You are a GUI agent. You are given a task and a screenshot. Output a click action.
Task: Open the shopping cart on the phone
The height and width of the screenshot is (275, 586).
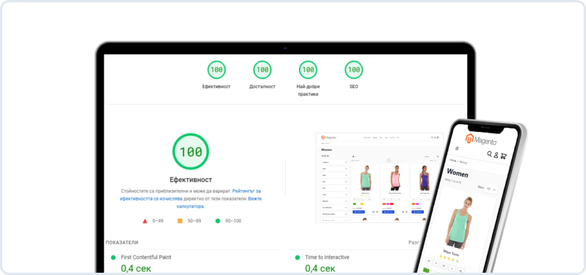[504, 156]
